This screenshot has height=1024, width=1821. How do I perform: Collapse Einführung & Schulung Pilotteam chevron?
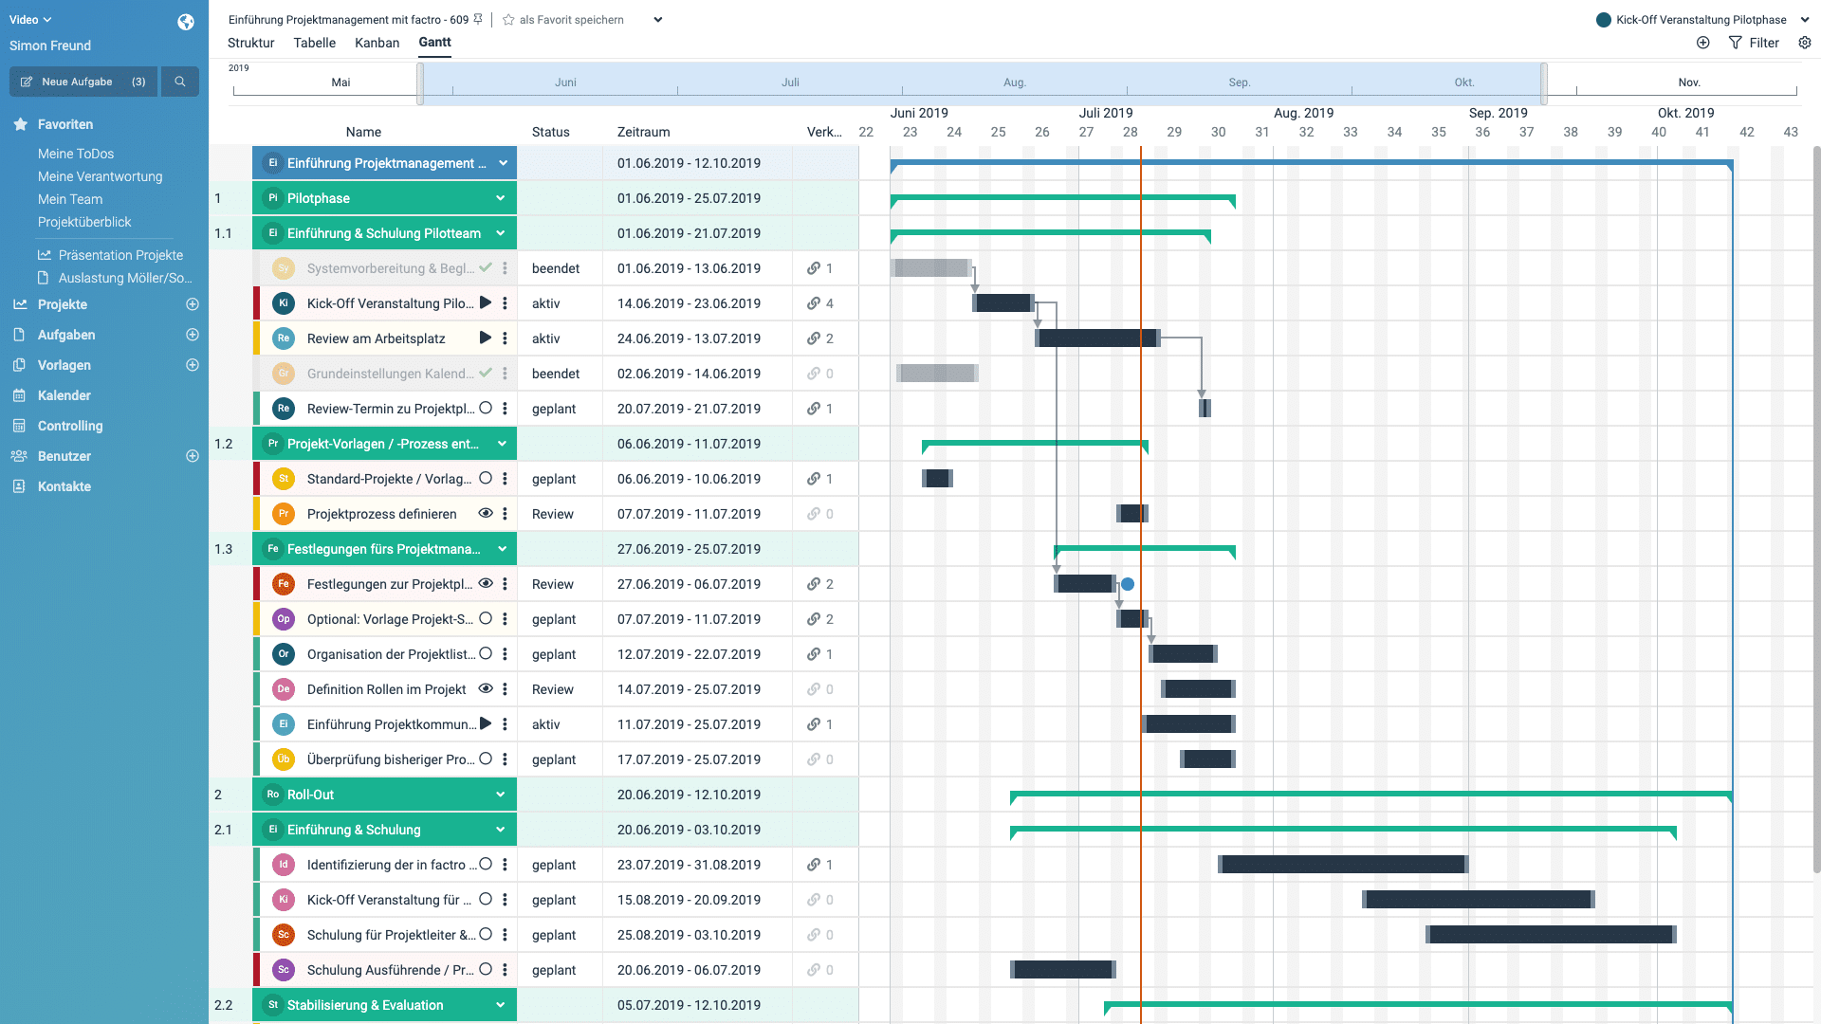500,233
